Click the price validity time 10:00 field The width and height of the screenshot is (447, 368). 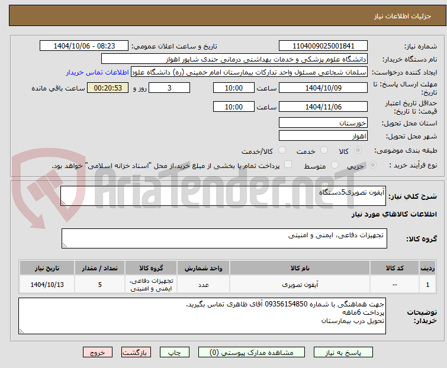tap(233, 107)
